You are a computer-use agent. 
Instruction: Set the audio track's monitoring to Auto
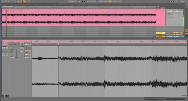169,14
